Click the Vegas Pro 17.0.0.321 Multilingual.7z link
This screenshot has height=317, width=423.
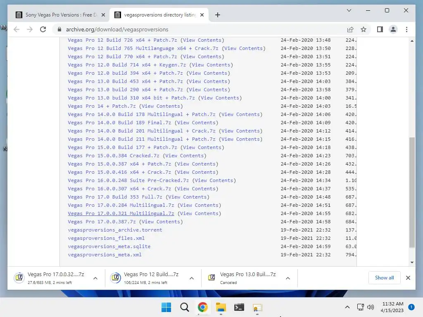pos(121,213)
